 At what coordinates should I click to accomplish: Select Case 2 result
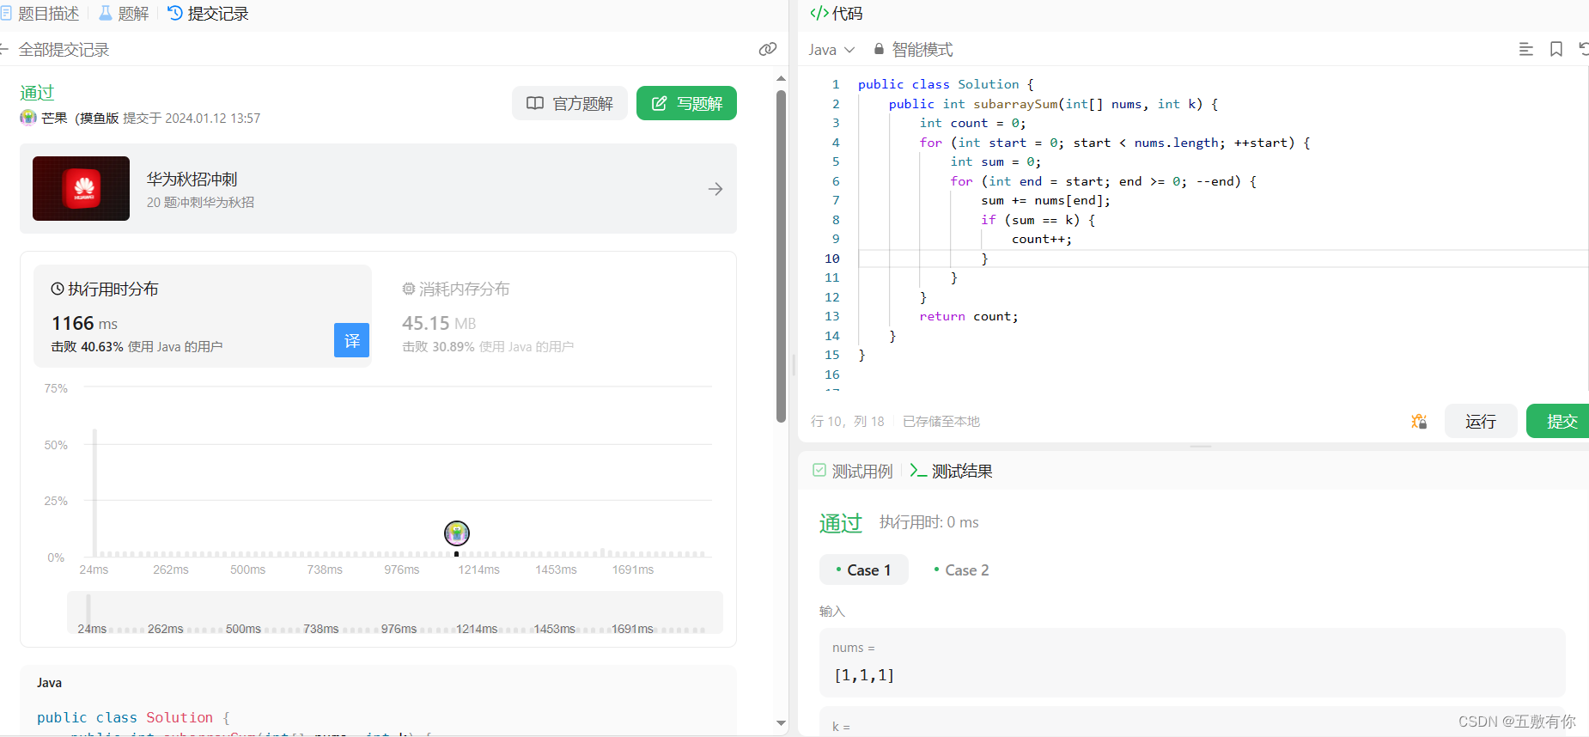961,569
